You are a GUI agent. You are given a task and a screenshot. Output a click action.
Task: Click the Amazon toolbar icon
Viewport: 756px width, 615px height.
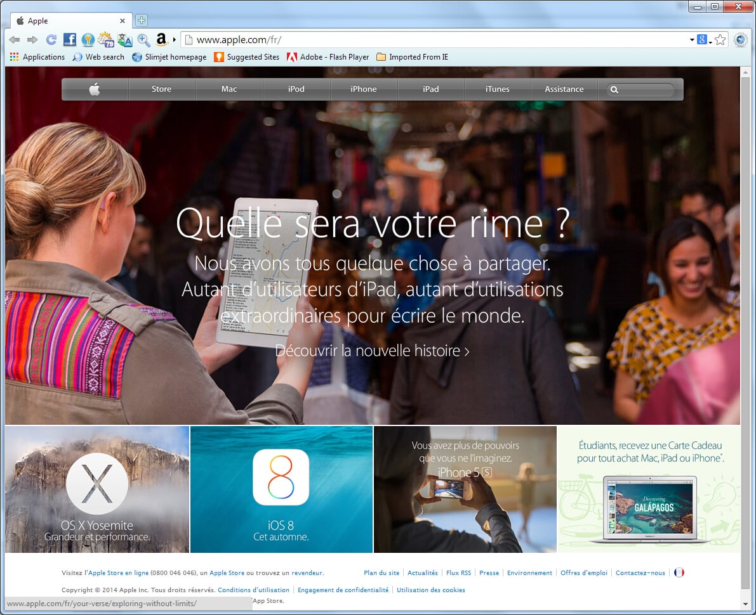tap(161, 39)
